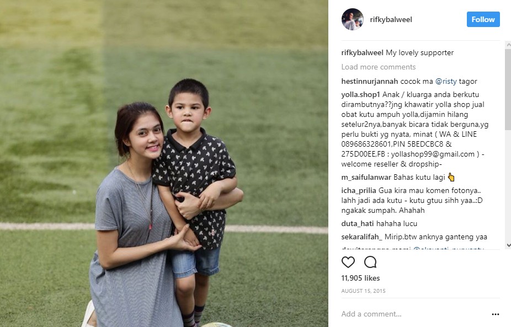The width and height of the screenshot is (511, 327).
Task: Open the August 15, 2015 timestamp link
Action: (x=363, y=291)
